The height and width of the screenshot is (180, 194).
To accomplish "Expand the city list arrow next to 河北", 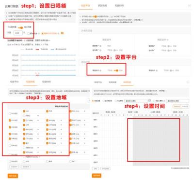I will tap(84, 111).
